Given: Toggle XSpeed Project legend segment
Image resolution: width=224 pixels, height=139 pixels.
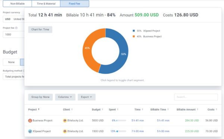Looking at the screenshot, I should pyautogui.click(x=146, y=31).
